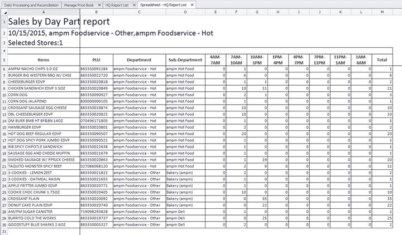Select row 1 header
Viewport: 402px width, 235px height.
4,22
